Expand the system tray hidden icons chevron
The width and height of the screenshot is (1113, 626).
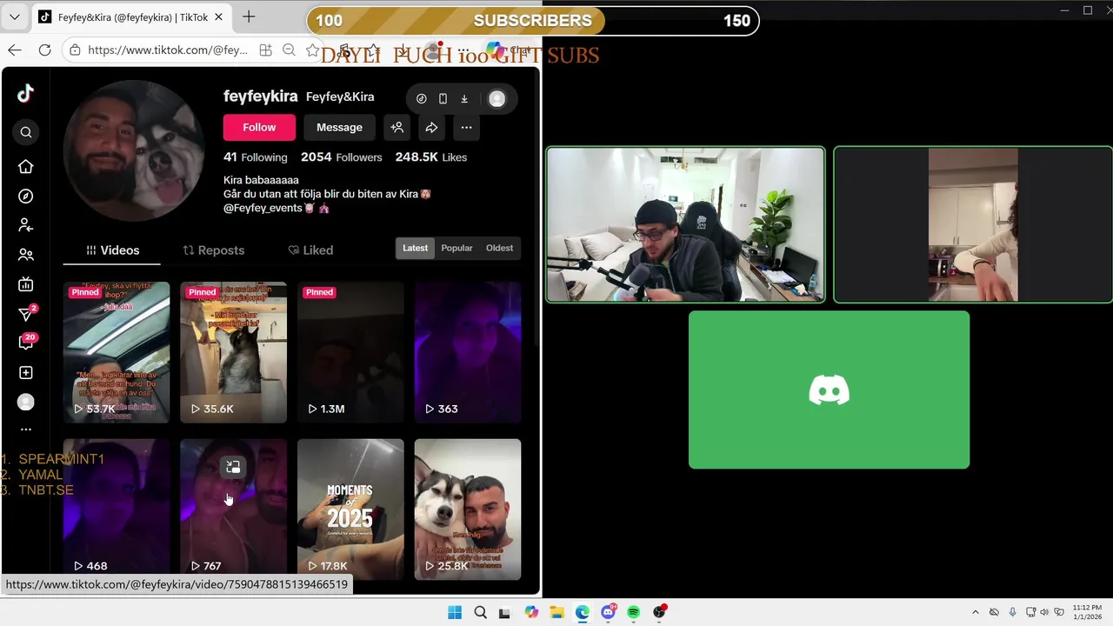975,612
